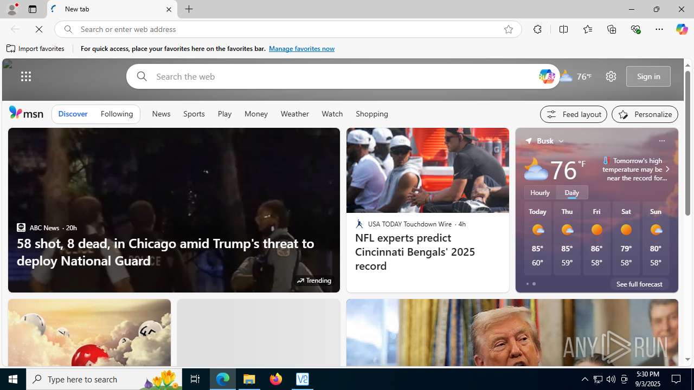Open Browser essentials

click(635, 29)
